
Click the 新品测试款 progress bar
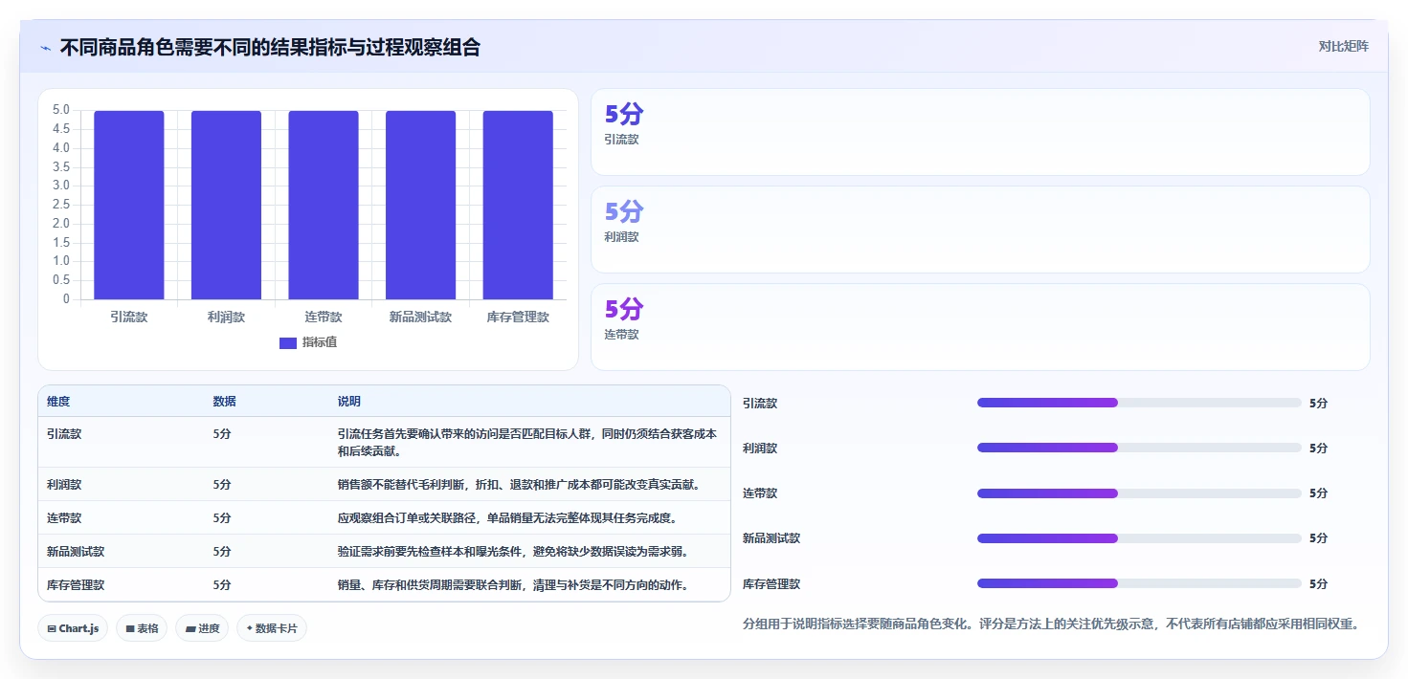pyautogui.click(x=1139, y=538)
